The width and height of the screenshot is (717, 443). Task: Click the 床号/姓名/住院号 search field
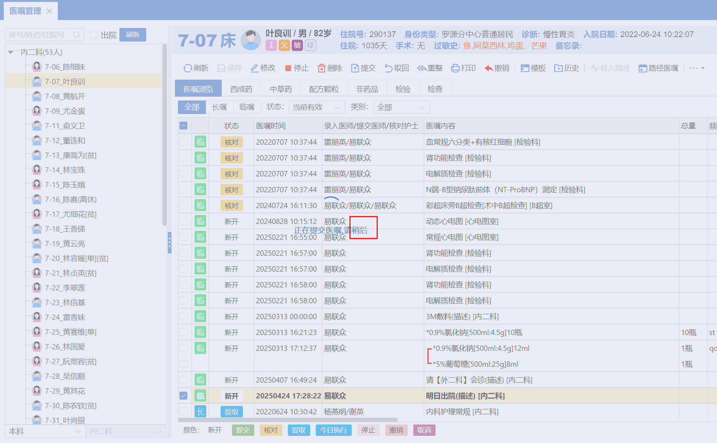coord(45,35)
